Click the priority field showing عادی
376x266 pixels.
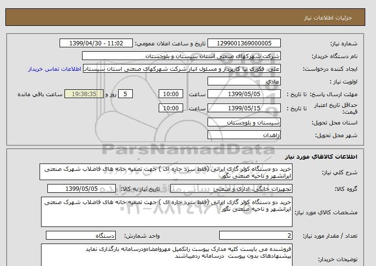click(244, 81)
